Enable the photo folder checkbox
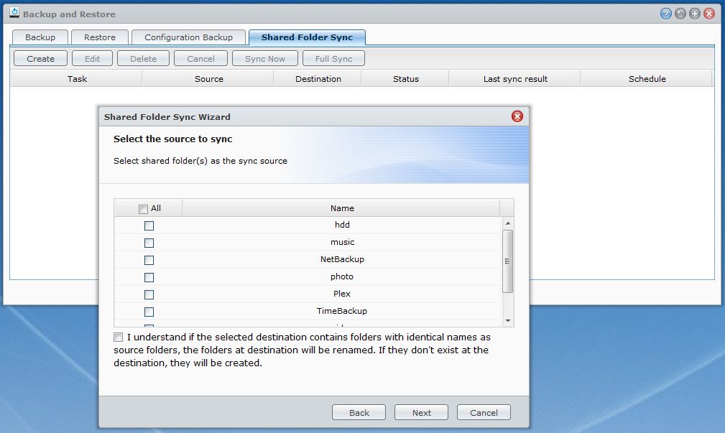Viewport: 725px width, 433px height. [x=149, y=277]
